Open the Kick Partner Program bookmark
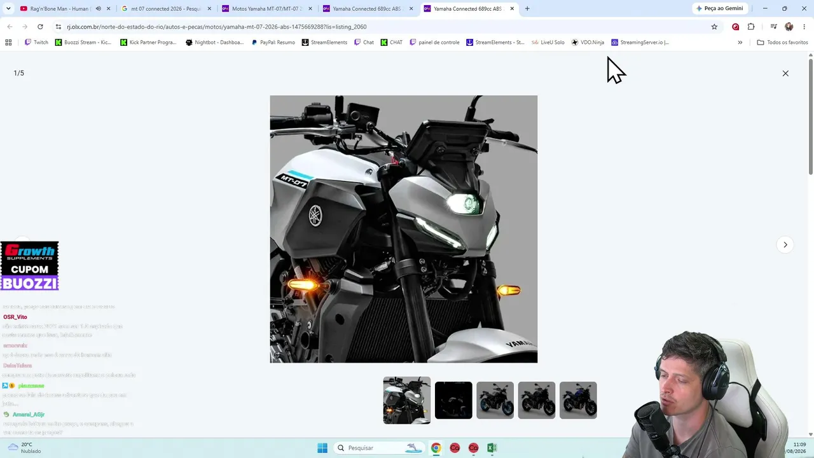Image resolution: width=814 pixels, height=458 pixels. click(149, 43)
